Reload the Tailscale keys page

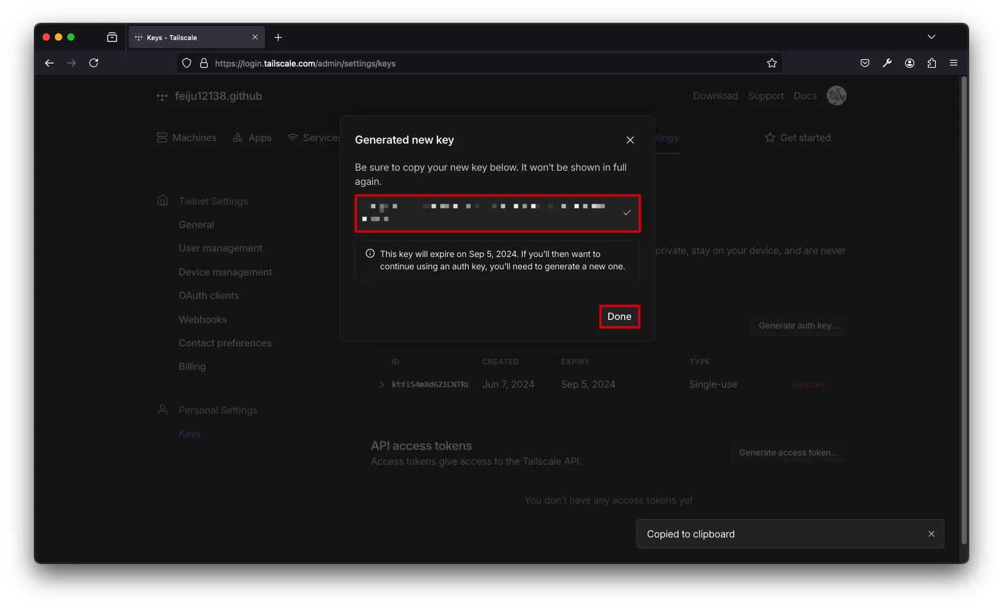click(x=94, y=63)
